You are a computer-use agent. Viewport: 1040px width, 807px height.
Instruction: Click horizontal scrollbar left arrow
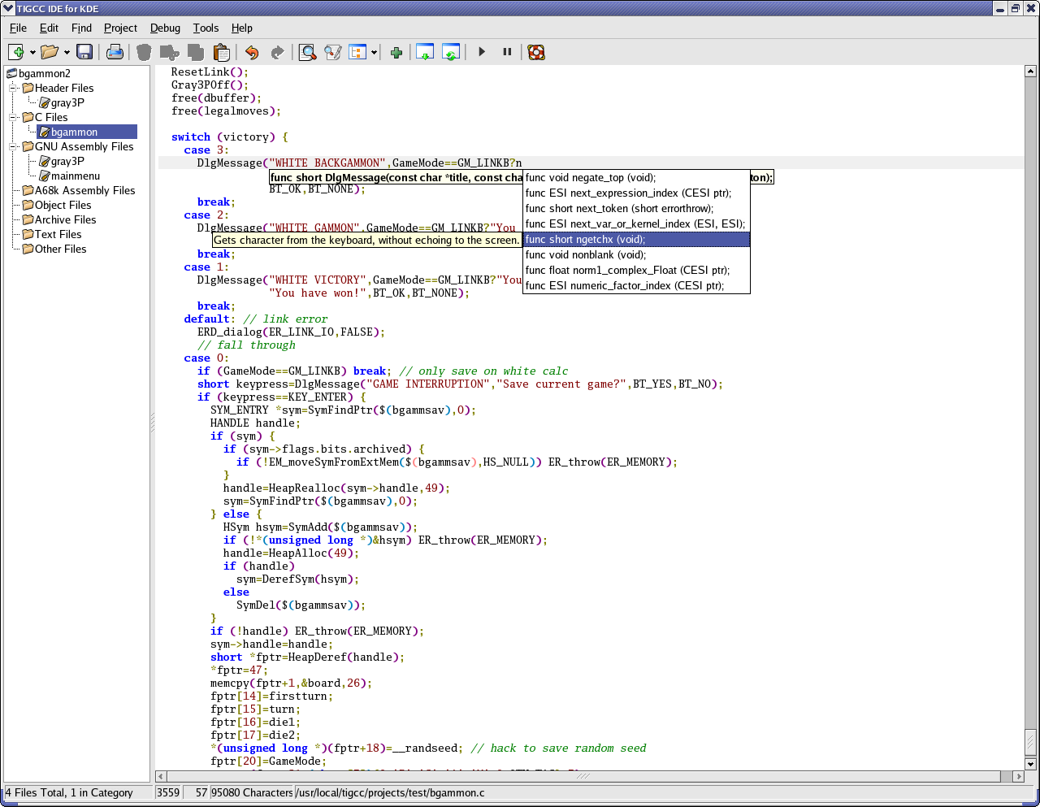tap(160, 776)
